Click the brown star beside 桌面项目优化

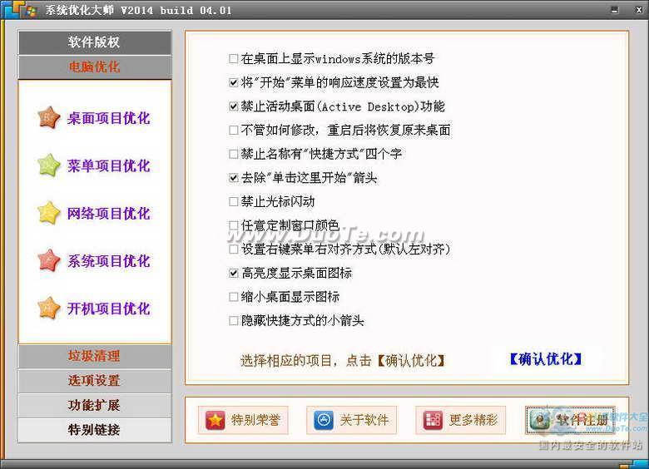click(x=49, y=118)
